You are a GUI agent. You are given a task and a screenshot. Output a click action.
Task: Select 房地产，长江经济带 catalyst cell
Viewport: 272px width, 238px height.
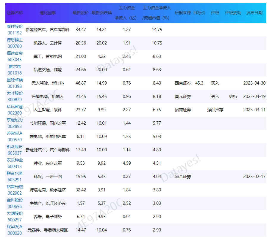click(x=48, y=203)
